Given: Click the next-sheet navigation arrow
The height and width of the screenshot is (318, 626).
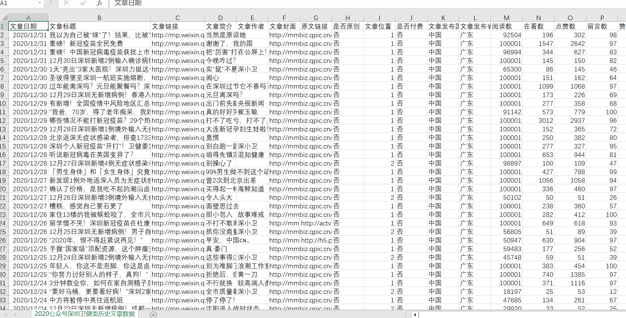Looking at the screenshot, I should [15, 315].
